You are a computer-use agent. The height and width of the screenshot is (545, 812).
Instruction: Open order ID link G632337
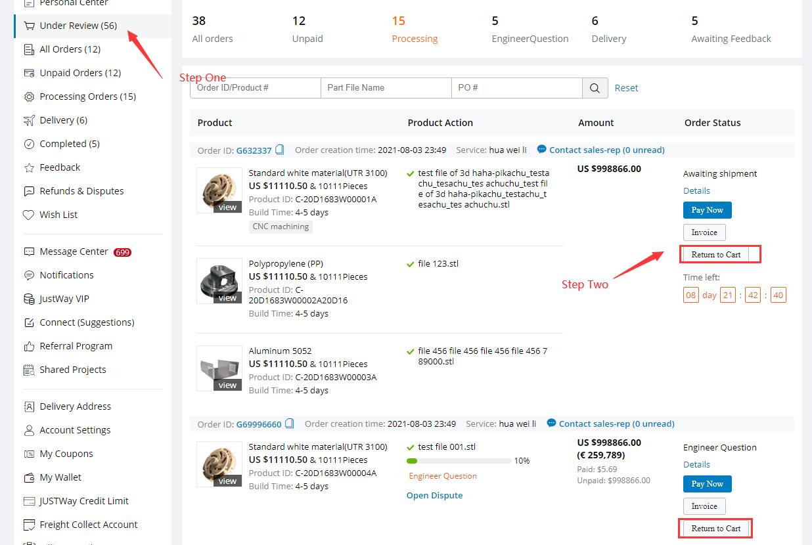tap(254, 150)
